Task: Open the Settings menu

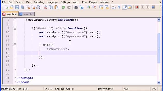Action: coord(65,2)
